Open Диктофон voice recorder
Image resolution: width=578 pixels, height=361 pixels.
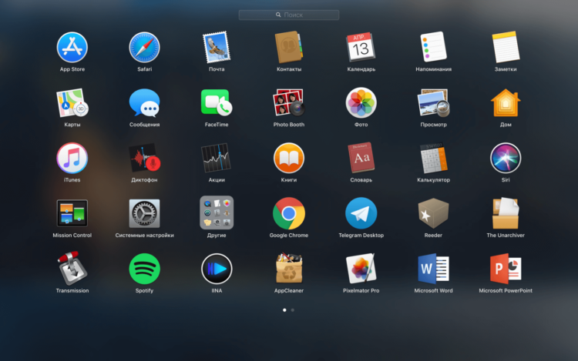click(x=145, y=159)
